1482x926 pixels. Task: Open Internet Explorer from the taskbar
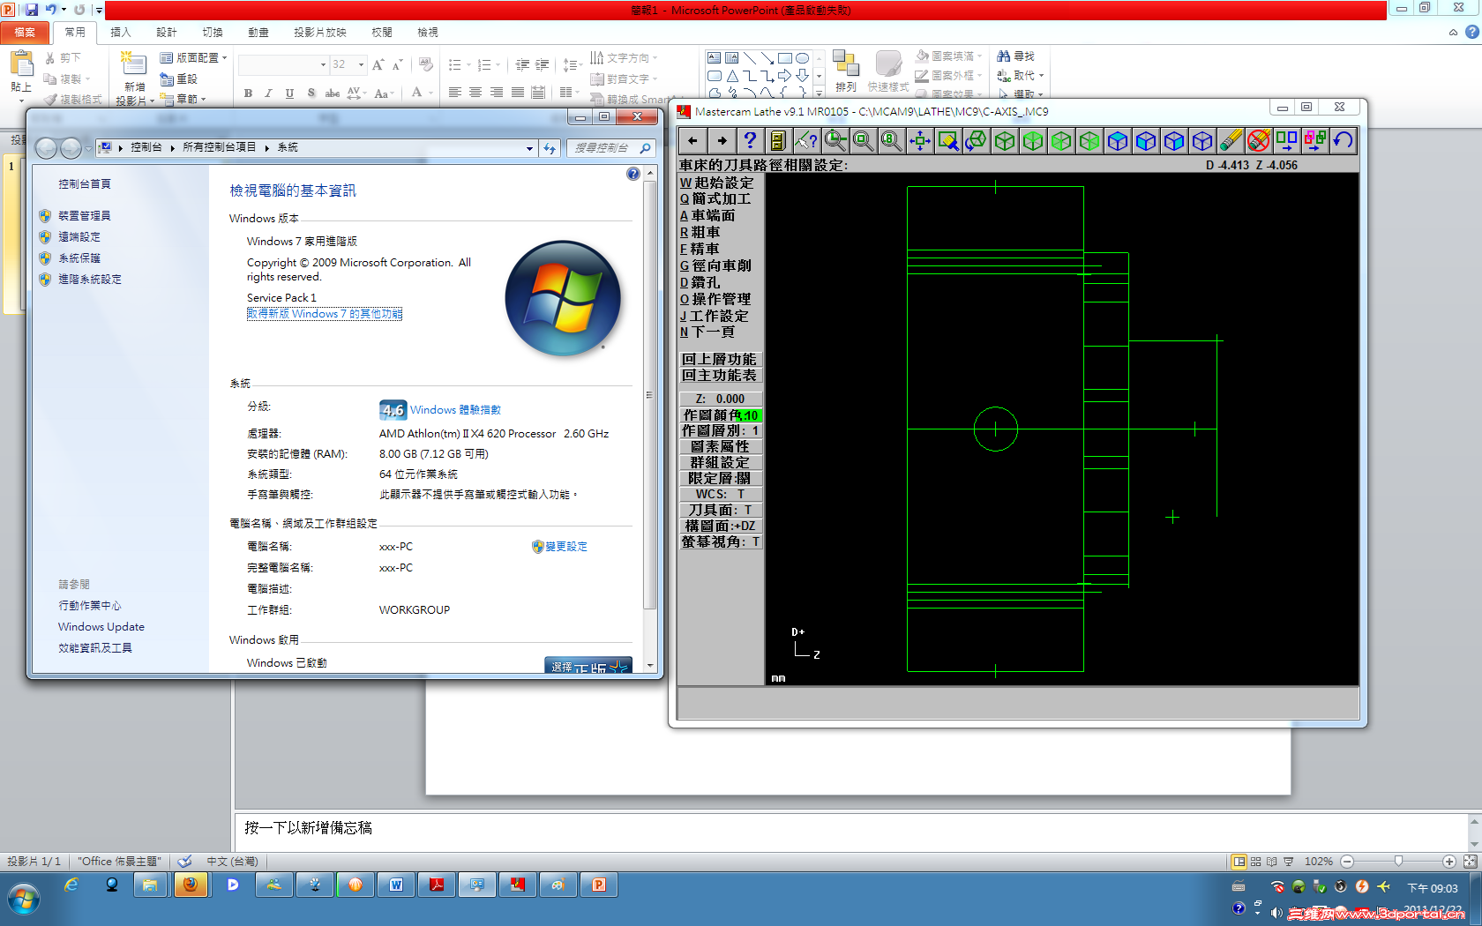tap(71, 885)
